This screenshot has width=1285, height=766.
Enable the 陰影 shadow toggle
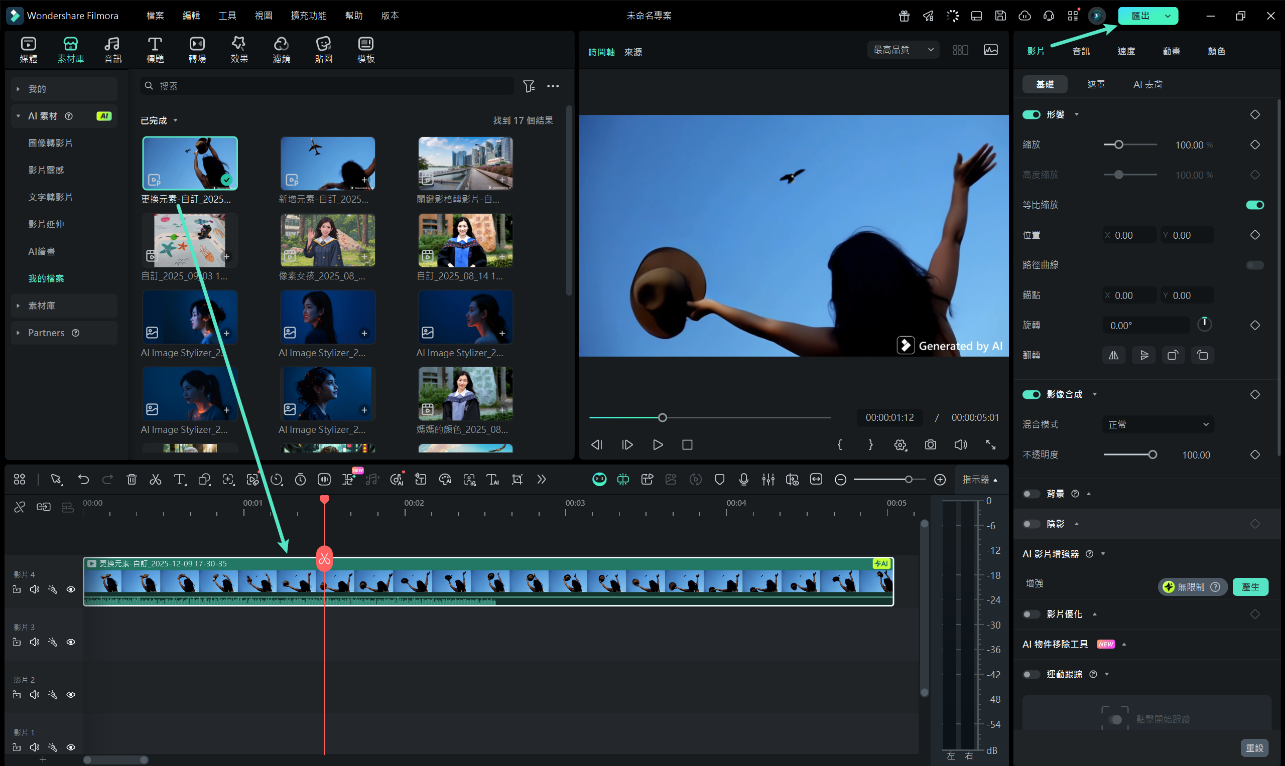tap(1031, 524)
